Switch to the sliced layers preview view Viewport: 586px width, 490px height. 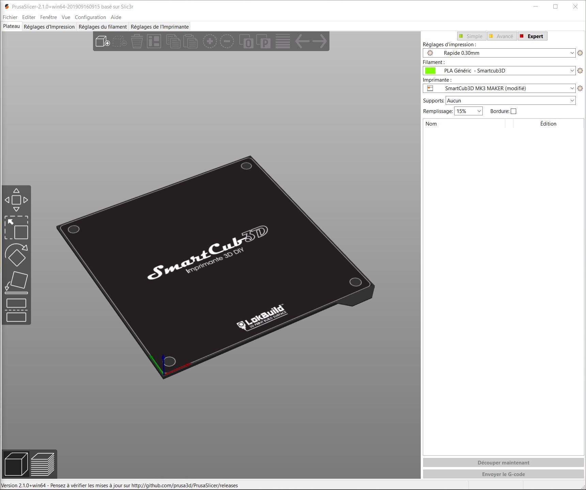tap(43, 464)
